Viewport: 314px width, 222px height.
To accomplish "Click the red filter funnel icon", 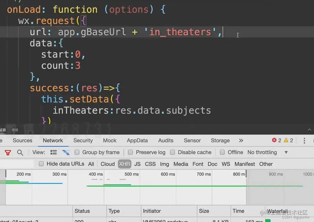I will coord(8,153).
